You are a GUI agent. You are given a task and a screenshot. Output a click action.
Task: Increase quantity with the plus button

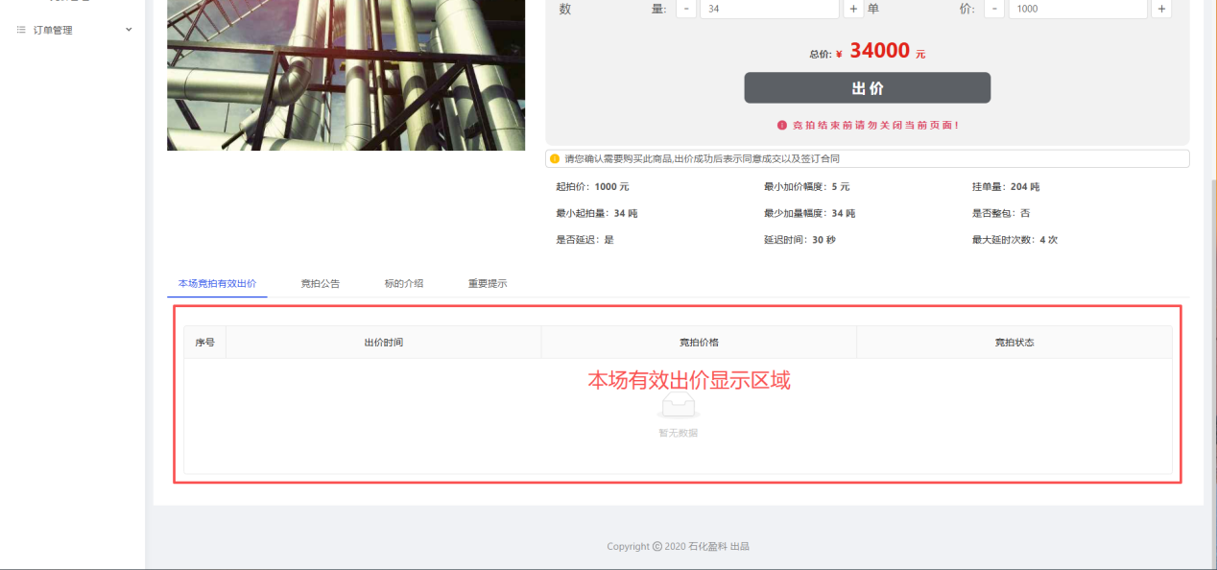click(853, 9)
